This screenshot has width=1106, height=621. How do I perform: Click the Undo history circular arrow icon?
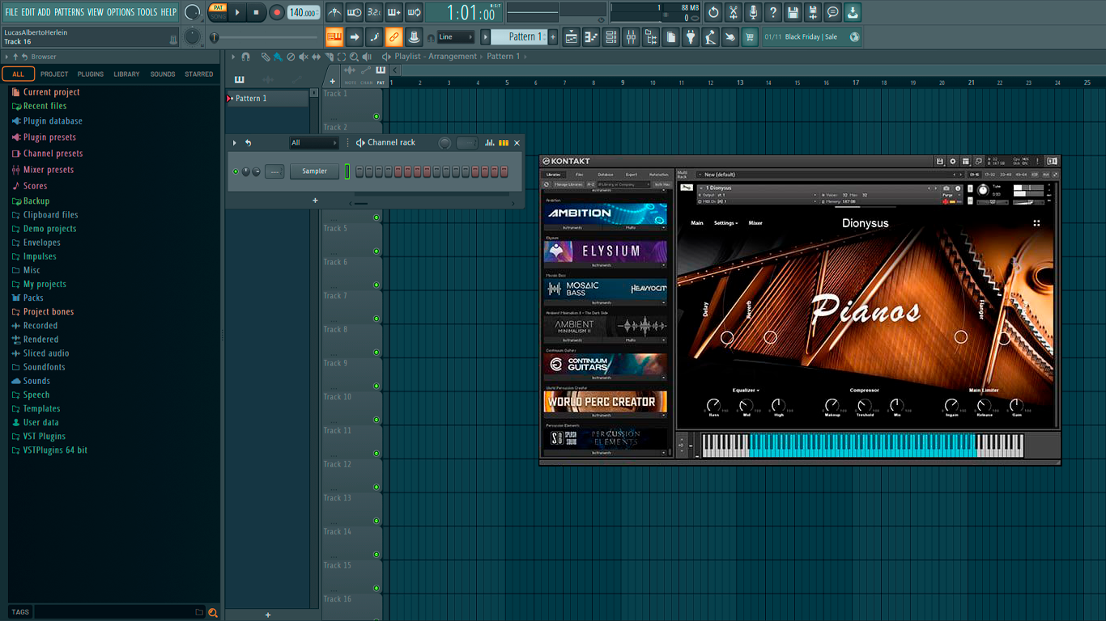pos(713,12)
